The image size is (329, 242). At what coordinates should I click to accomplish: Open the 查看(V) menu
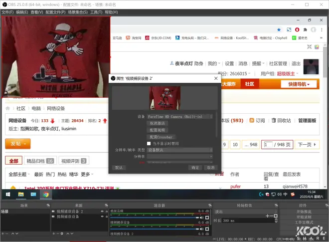point(37,12)
